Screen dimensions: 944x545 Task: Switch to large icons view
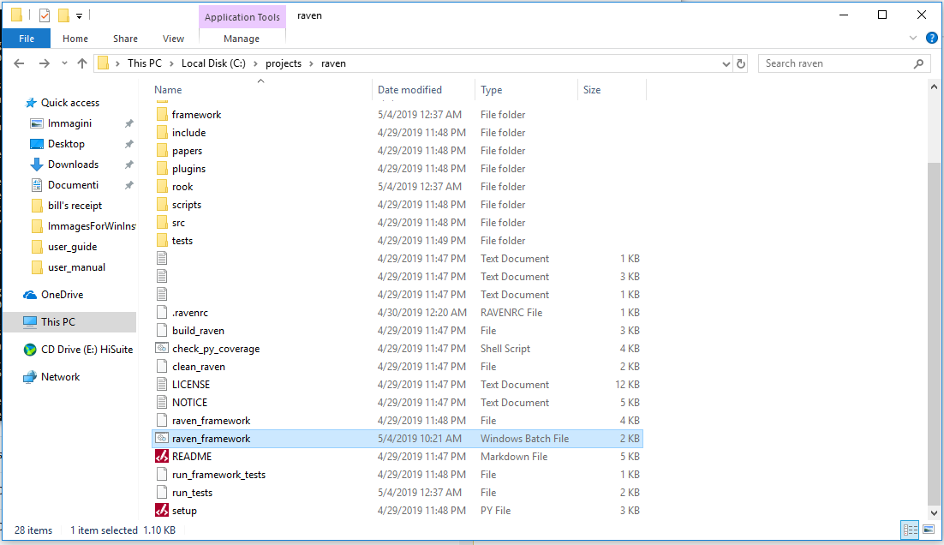click(x=927, y=530)
